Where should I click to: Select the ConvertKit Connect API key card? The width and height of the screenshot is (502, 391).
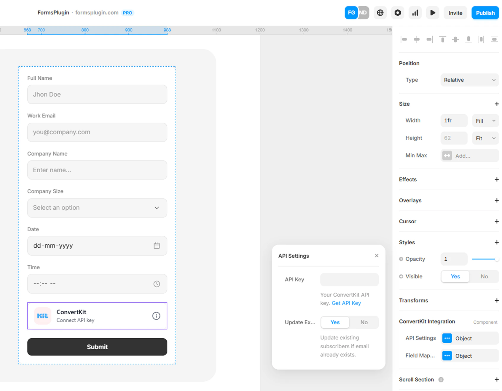[x=97, y=316]
